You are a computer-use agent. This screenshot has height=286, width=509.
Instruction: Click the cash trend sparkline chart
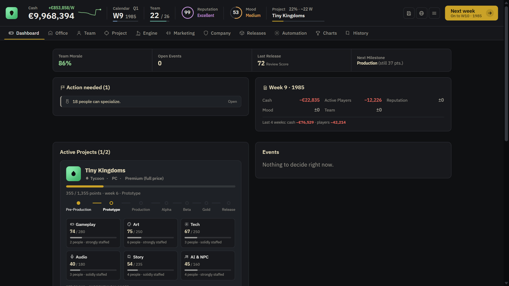(90, 12)
